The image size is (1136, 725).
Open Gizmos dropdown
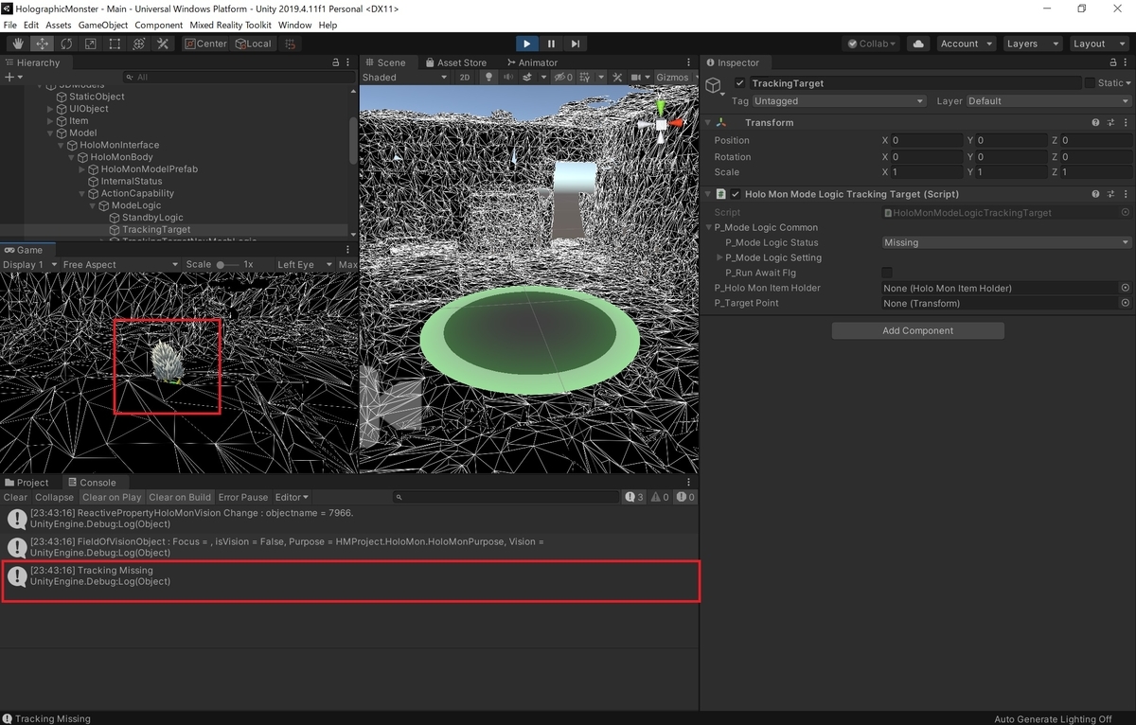click(x=677, y=77)
